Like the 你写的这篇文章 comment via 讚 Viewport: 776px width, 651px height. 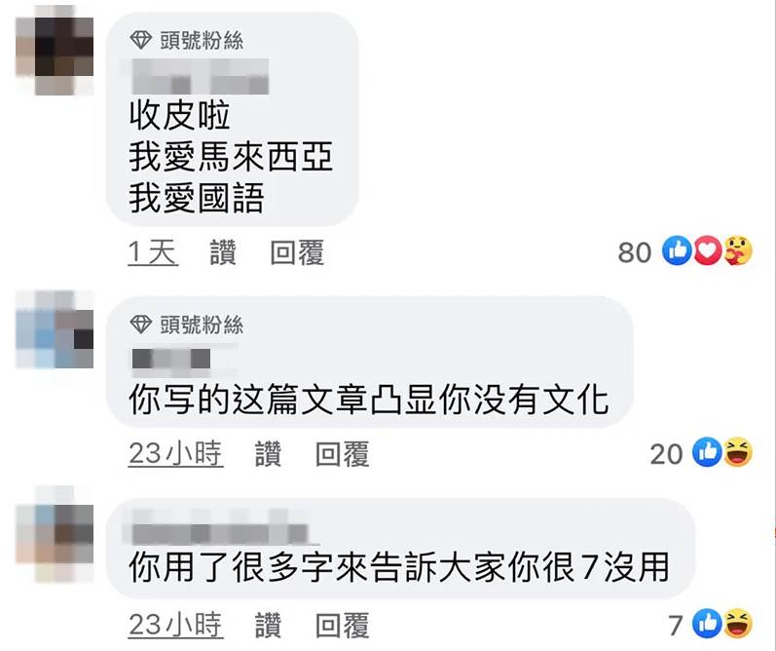pyautogui.click(x=268, y=454)
